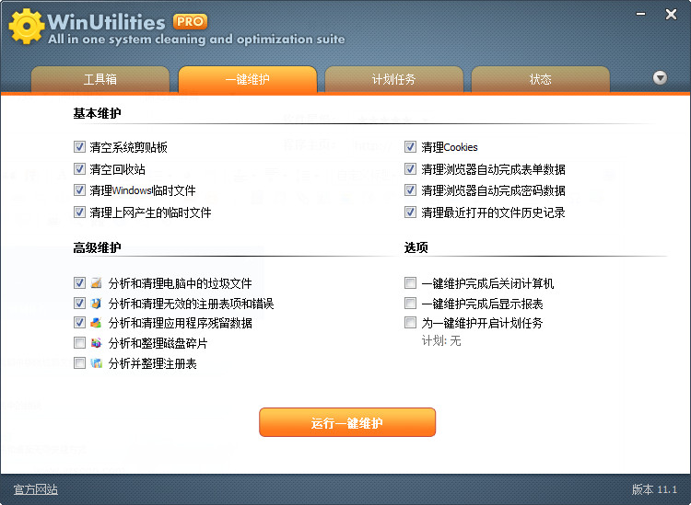Image resolution: width=691 pixels, height=505 pixels.
Task: Enable 为一键维护开启计划任务
Action: coord(410,323)
